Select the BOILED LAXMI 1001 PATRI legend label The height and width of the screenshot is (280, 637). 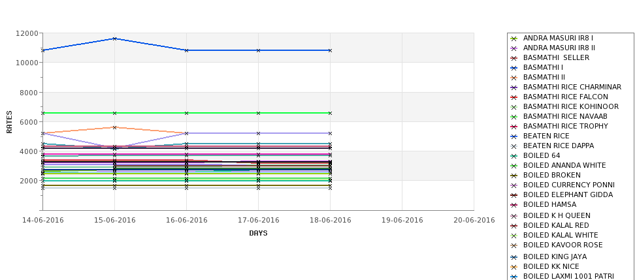pyautogui.click(x=568, y=276)
